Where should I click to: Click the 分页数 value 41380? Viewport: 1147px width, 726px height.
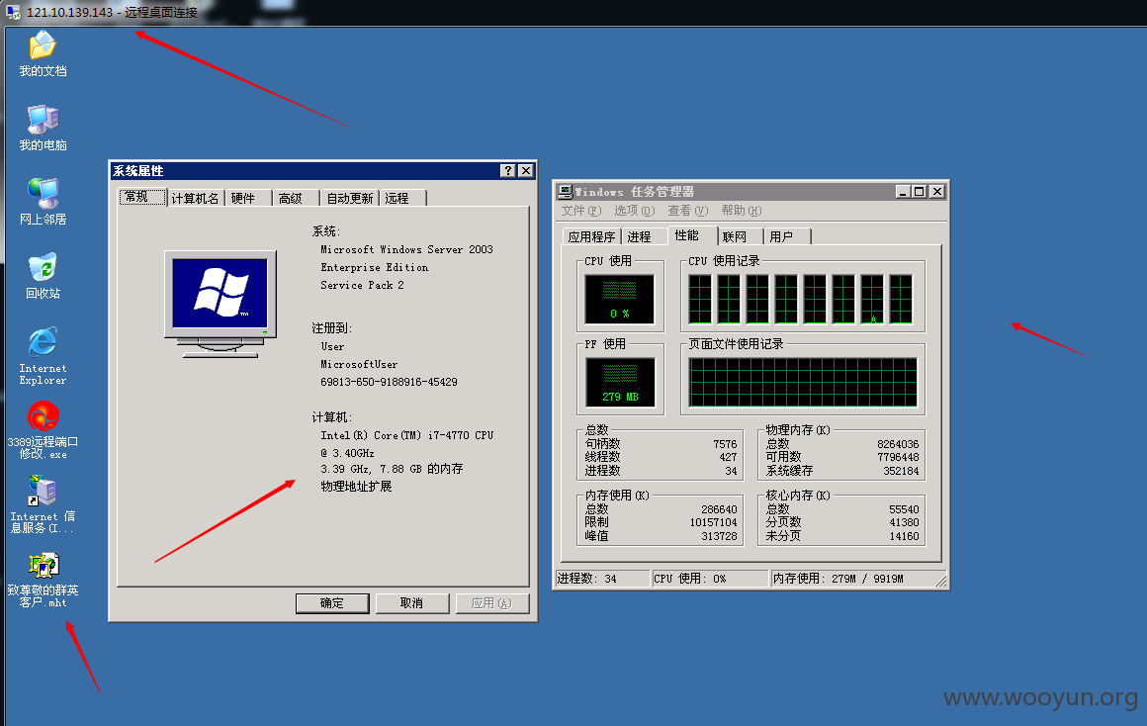coord(904,522)
